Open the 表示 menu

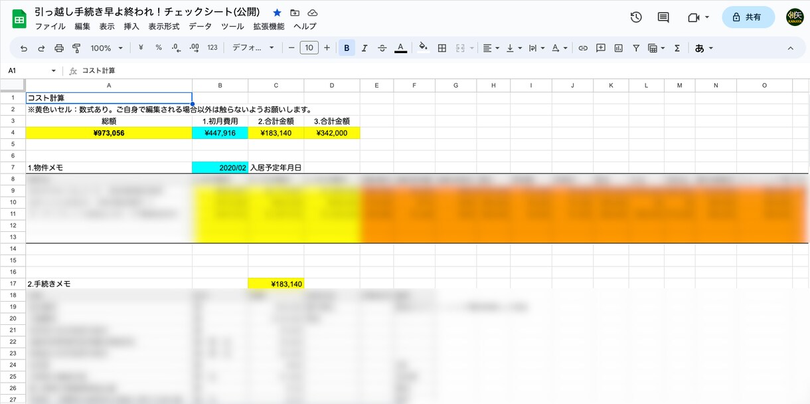pyautogui.click(x=107, y=27)
